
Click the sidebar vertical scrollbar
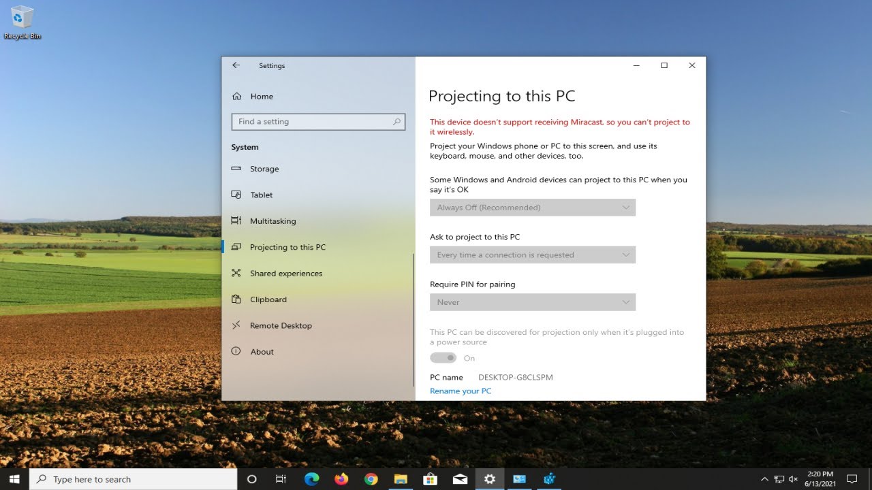(x=414, y=320)
